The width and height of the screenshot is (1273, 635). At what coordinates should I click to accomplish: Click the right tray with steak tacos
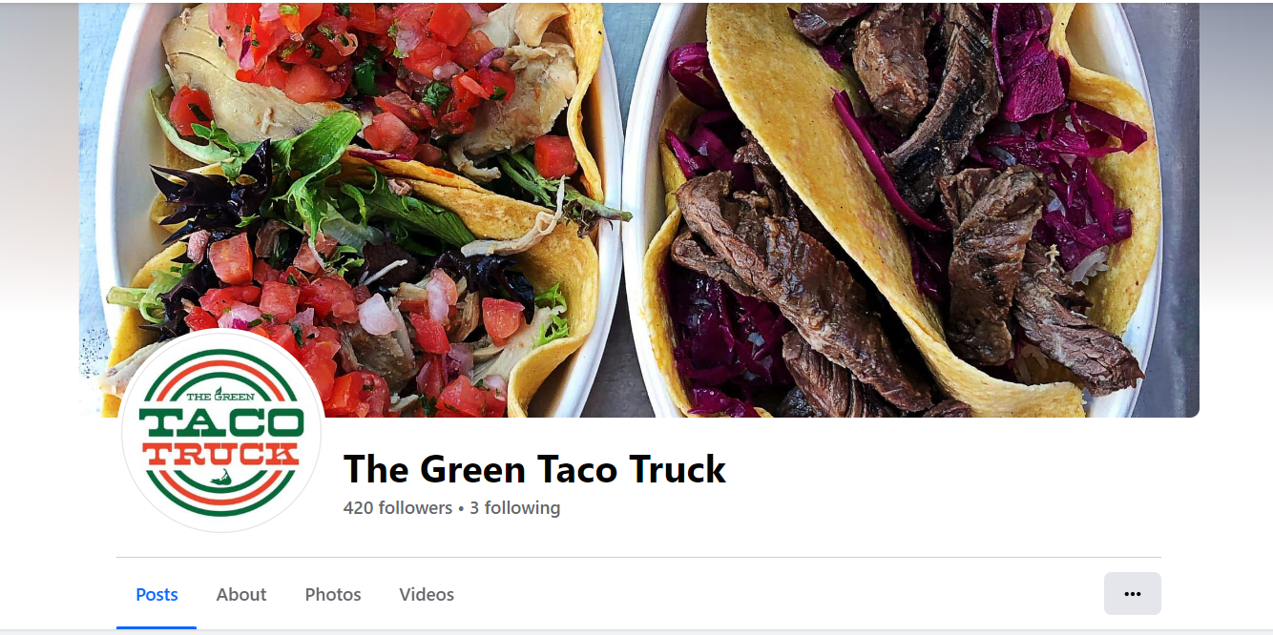point(892,210)
